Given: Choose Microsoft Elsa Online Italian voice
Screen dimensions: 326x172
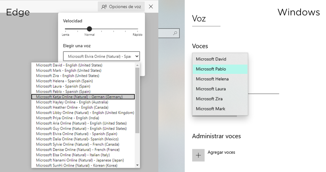Looking at the screenshot, I should click(x=83, y=155).
